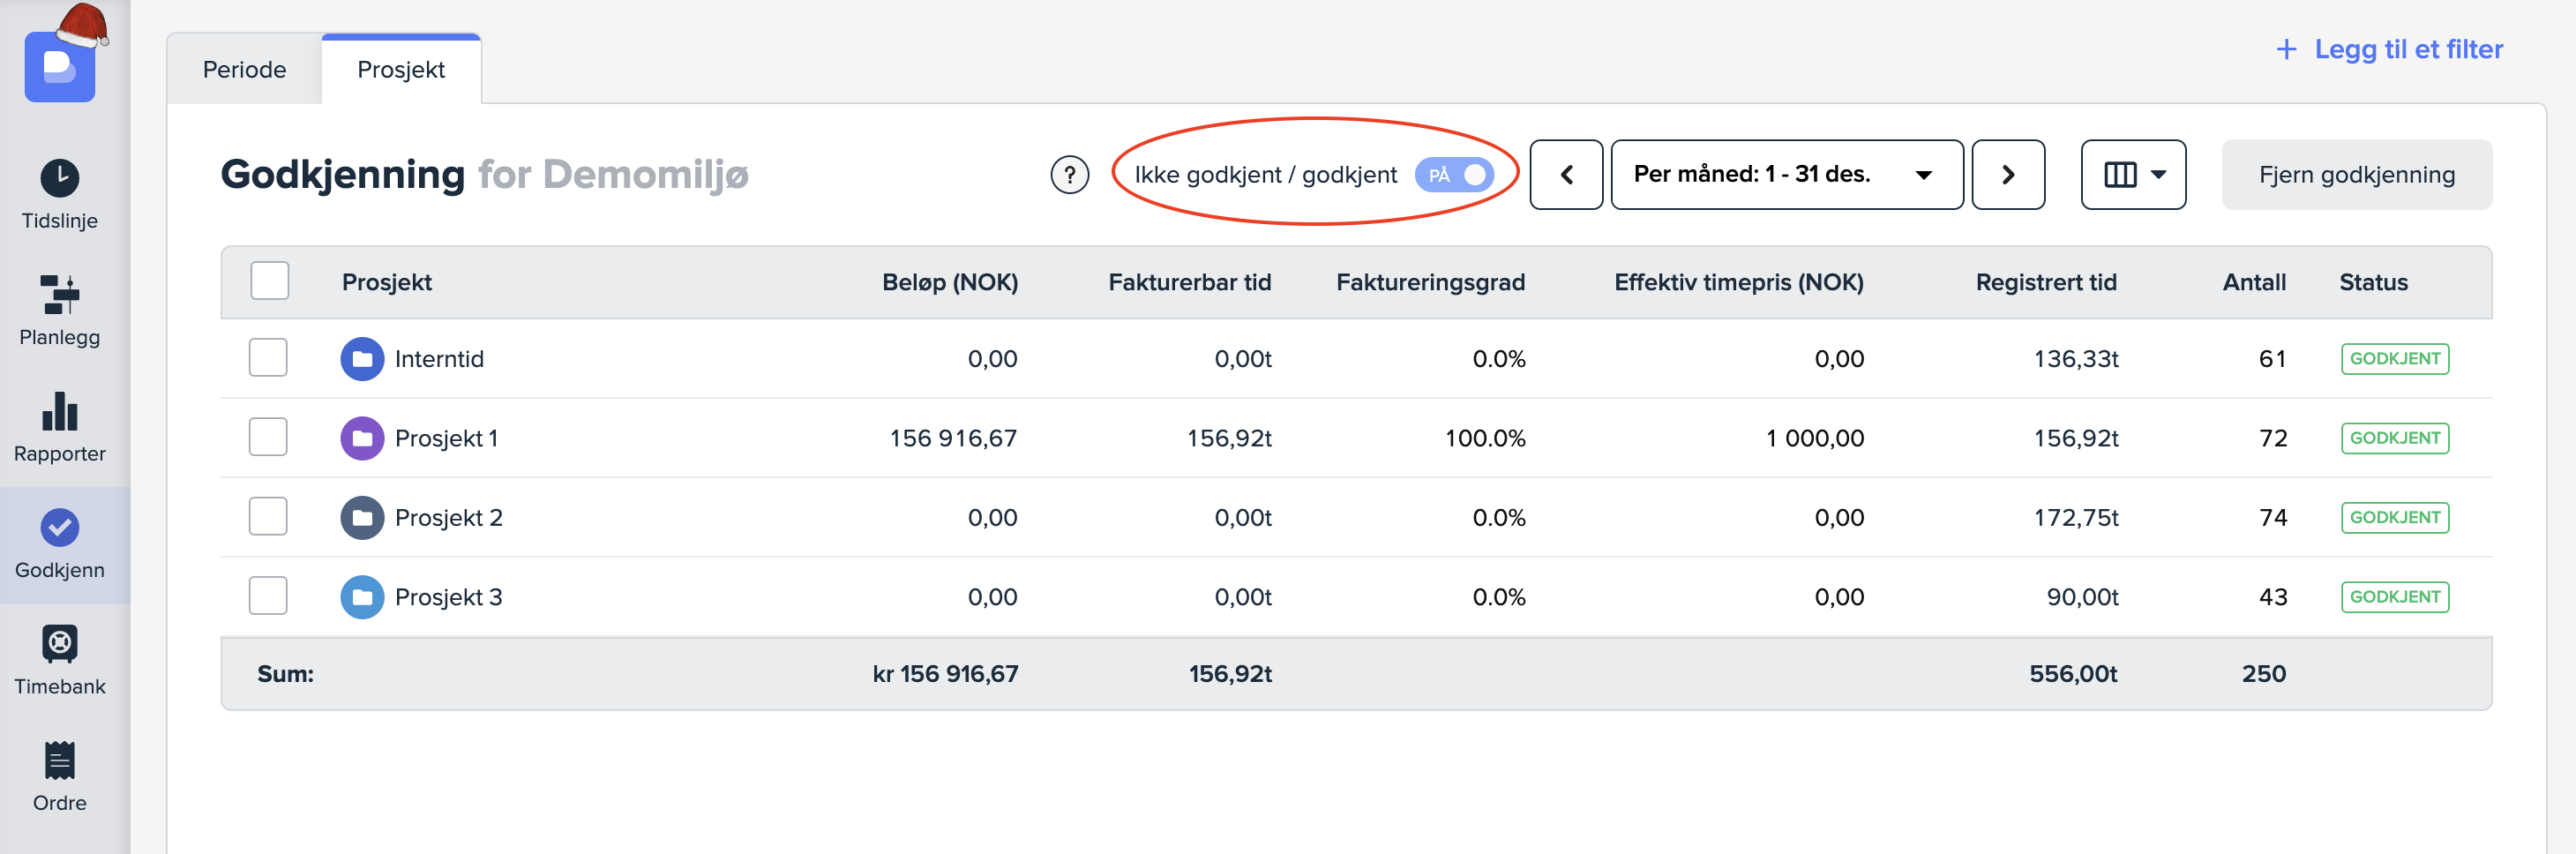Expand the column view selector dropdown
The width and height of the screenshot is (2576, 854).
pyautogui.click(x=2132, y=175)
